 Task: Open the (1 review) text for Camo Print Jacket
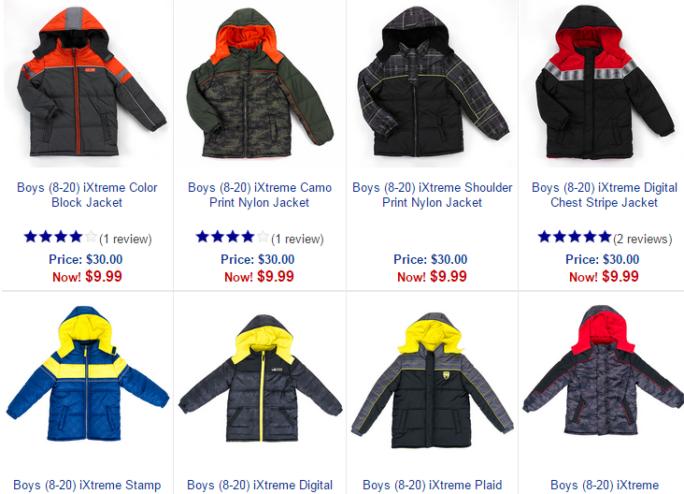click(297, 239)
